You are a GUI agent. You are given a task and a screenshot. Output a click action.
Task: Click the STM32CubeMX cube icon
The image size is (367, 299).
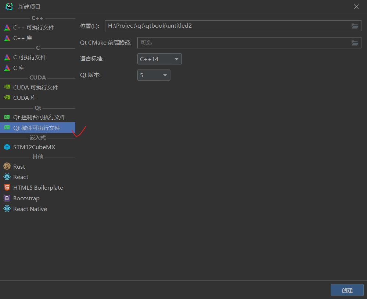pos(7,147)
